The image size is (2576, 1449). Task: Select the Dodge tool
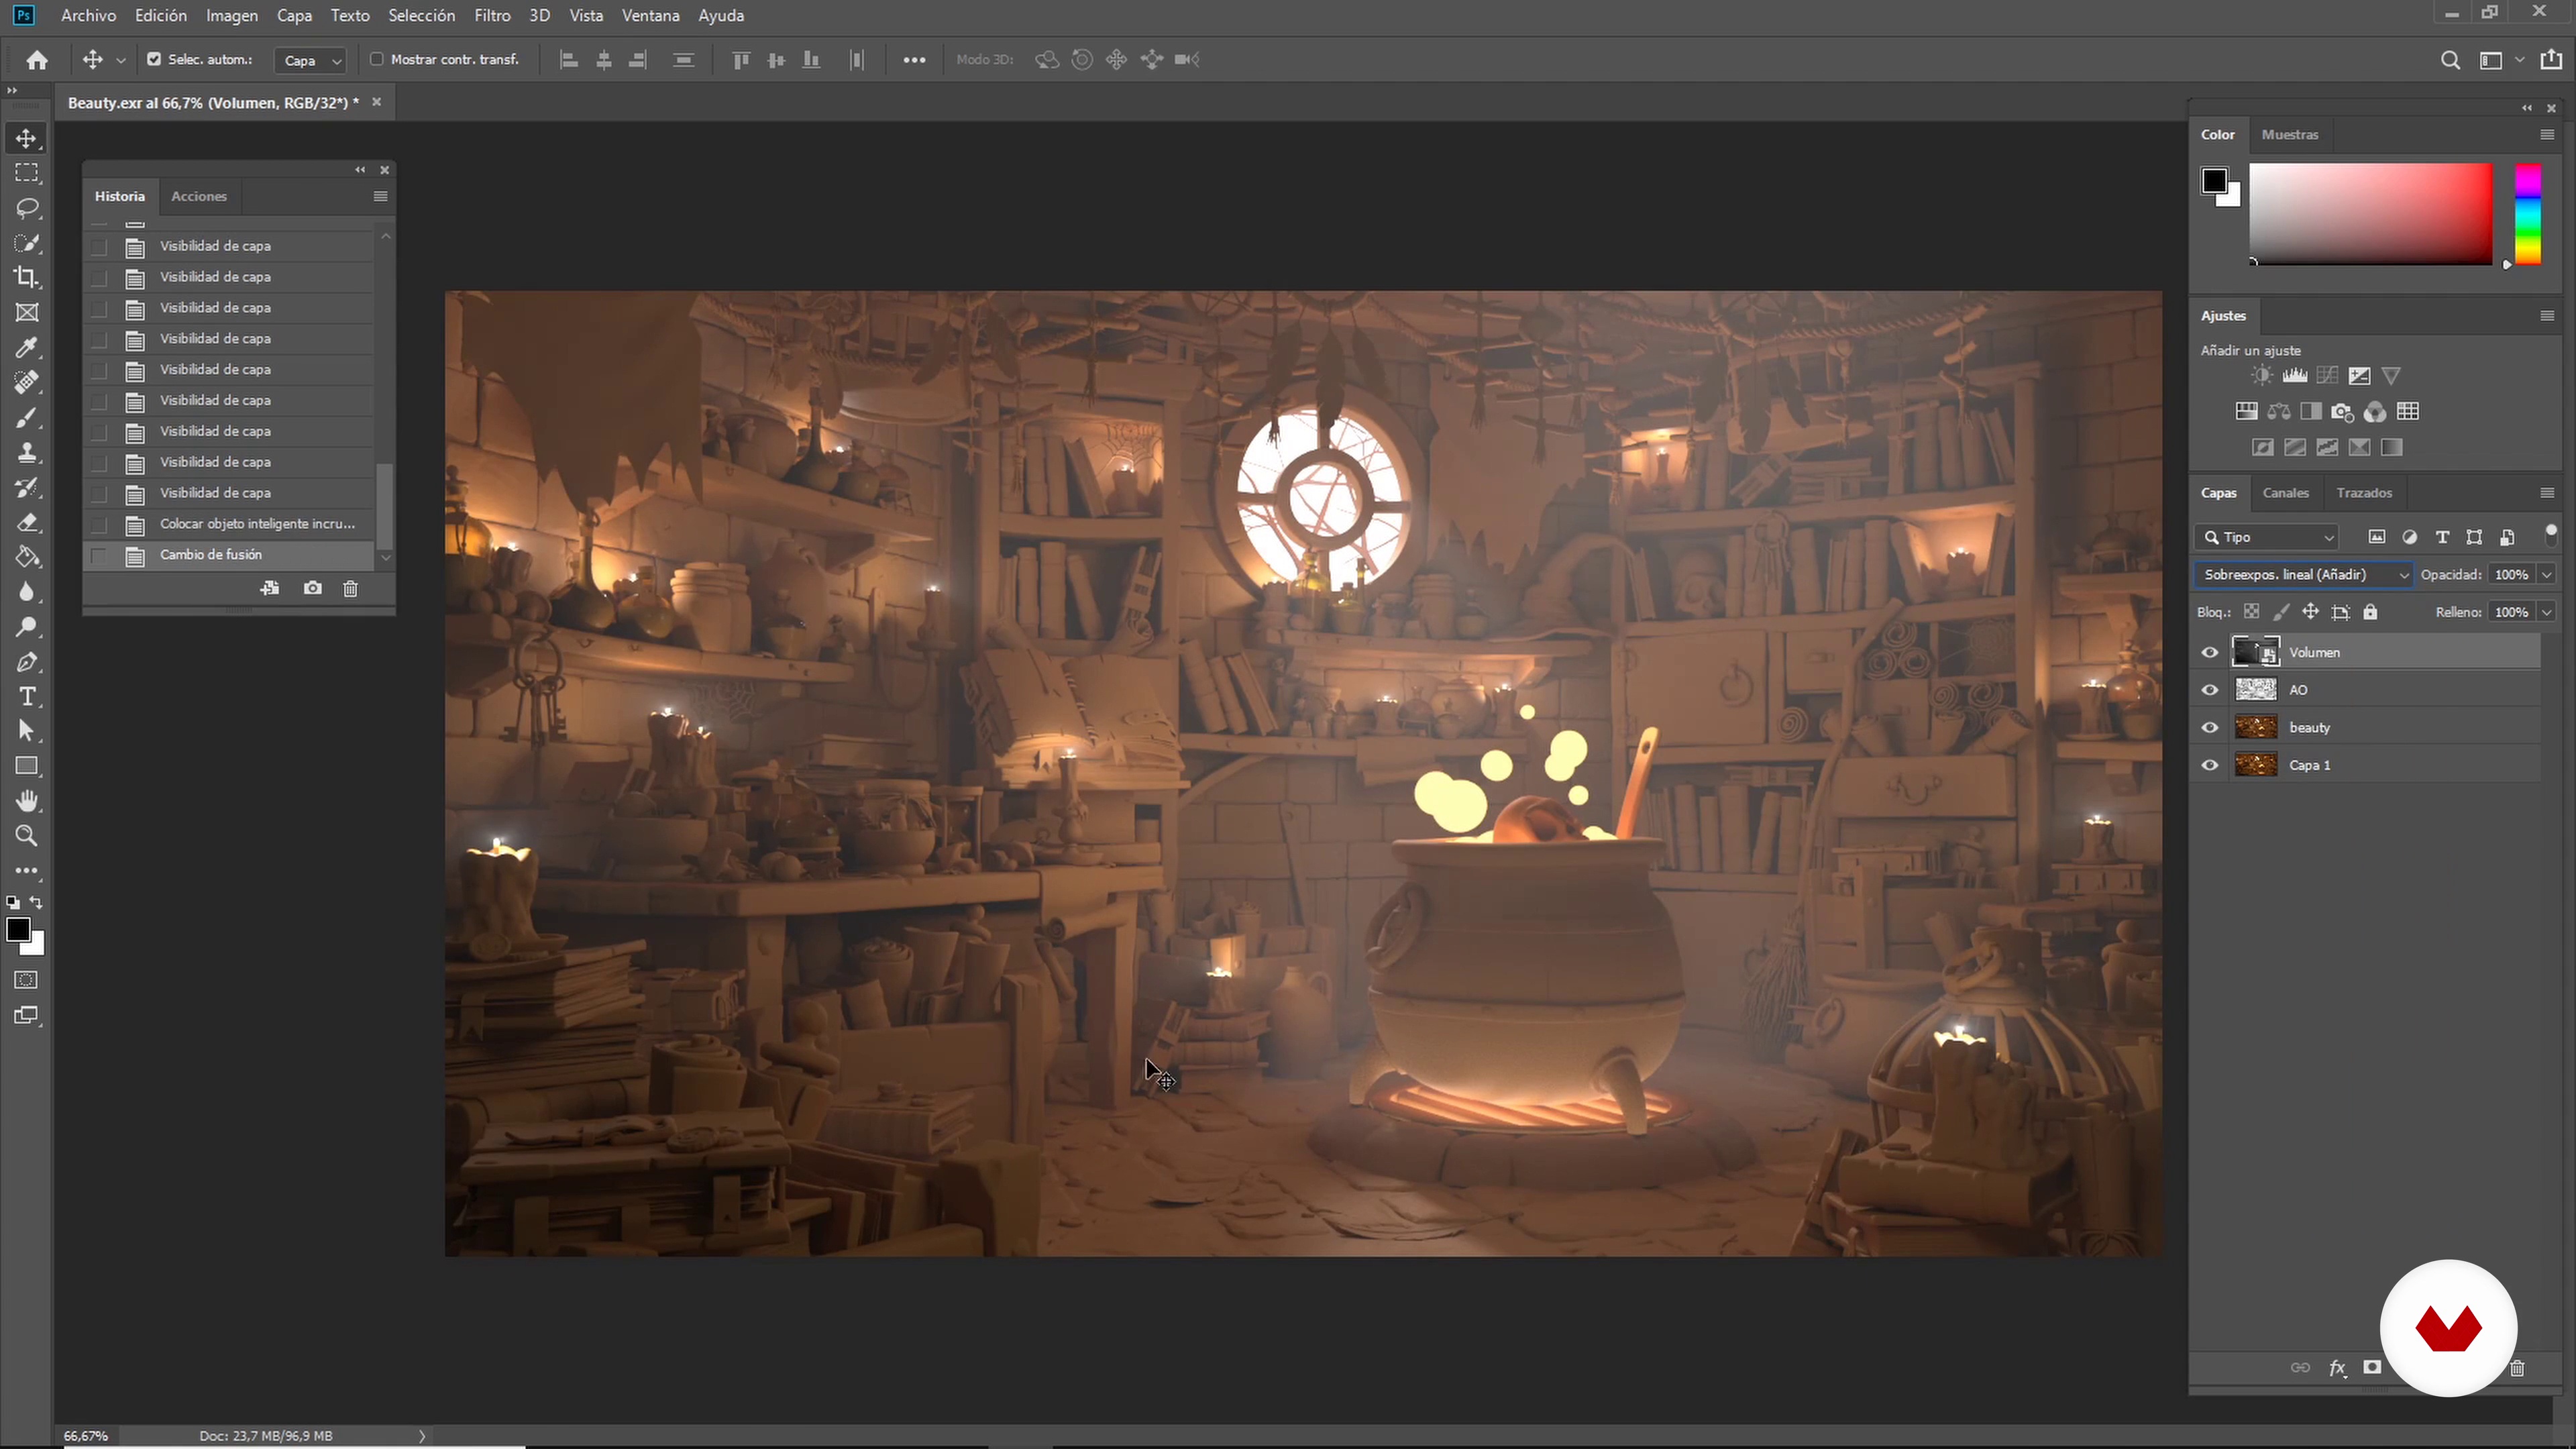27,627
